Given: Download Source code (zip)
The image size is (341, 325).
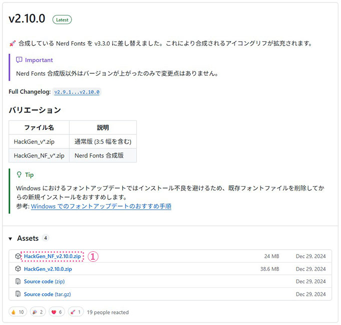Looking at the screenshot, I should point(44,281).
